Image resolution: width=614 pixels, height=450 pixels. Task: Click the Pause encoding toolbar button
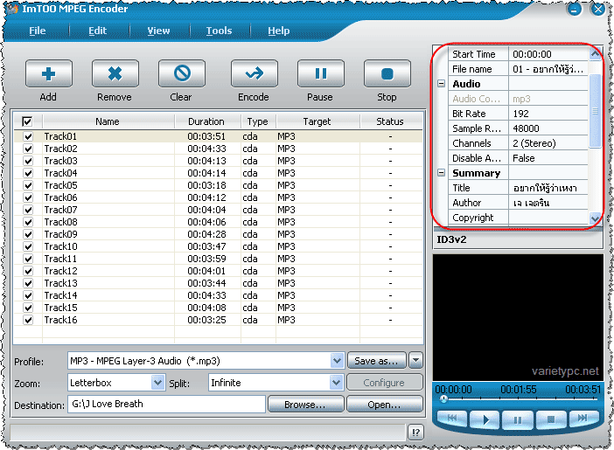point(321,73)
